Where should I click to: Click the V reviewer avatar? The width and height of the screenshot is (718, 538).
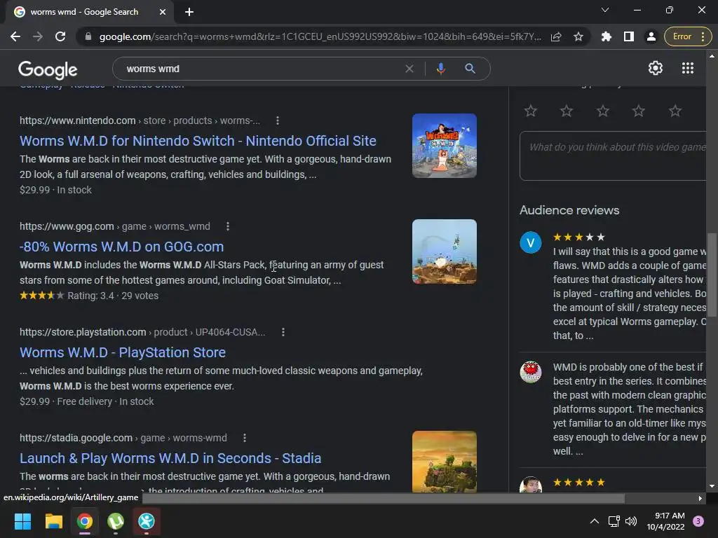(531, 242)
